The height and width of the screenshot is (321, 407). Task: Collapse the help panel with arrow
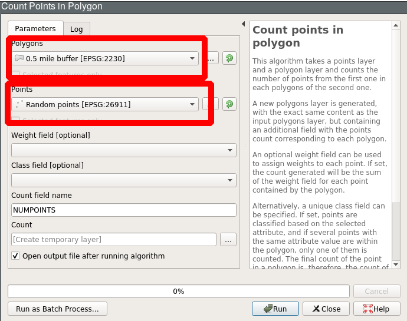tap(244, 24)
